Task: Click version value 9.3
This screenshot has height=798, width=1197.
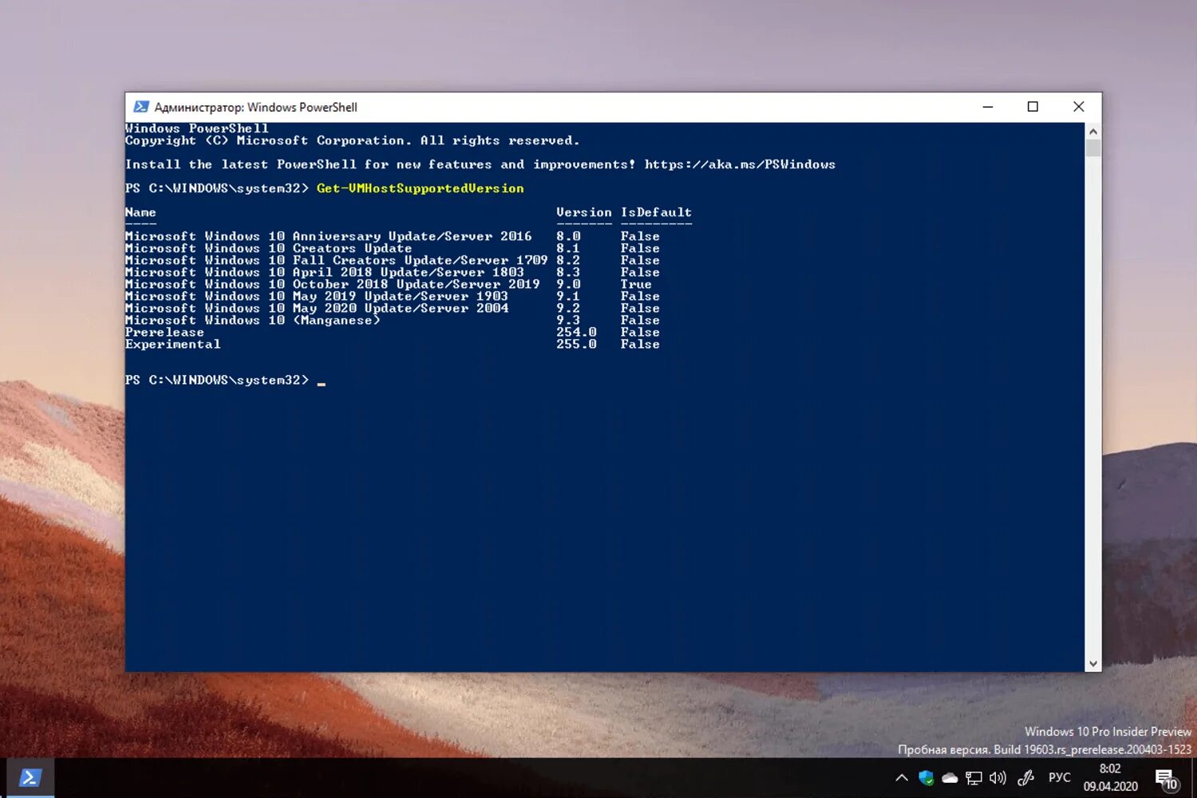Action: click(x=568, y=320)
